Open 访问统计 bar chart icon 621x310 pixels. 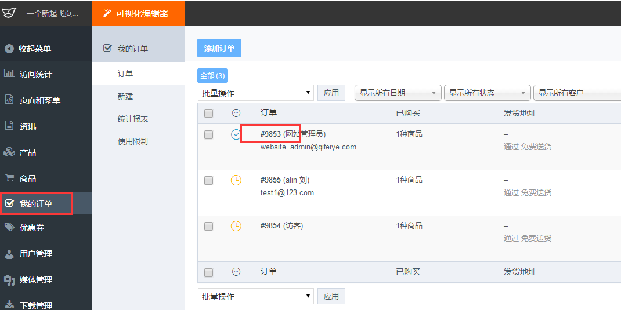coord(9,74)
